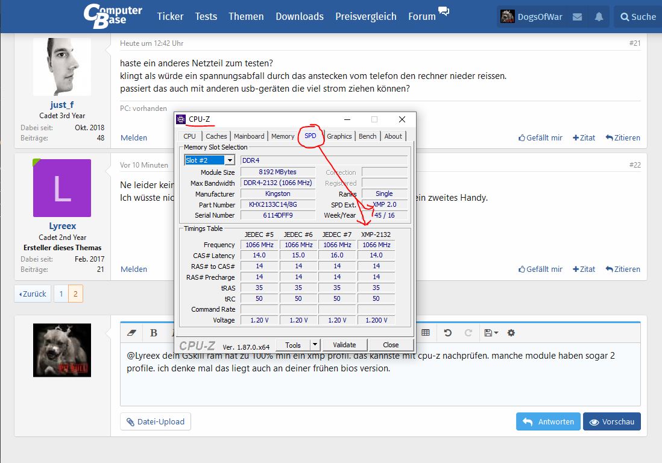Open the ComputerBase logo home link
662x463 pixels.
click(x=113, y=16)
